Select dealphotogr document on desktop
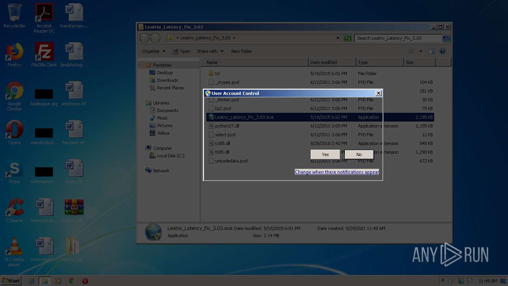The height and width of the screenshot is (286, 508). [74, 55]
